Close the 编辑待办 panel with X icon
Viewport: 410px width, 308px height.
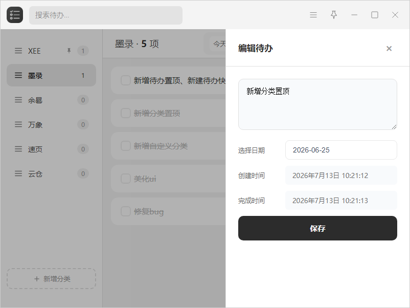[x=389, y=49]
